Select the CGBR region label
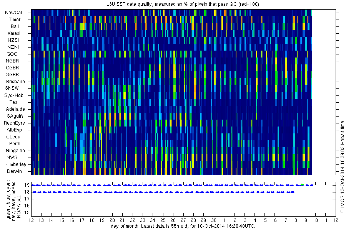The image size is (346, 230). pyautogui.click(x=12, y=68)
